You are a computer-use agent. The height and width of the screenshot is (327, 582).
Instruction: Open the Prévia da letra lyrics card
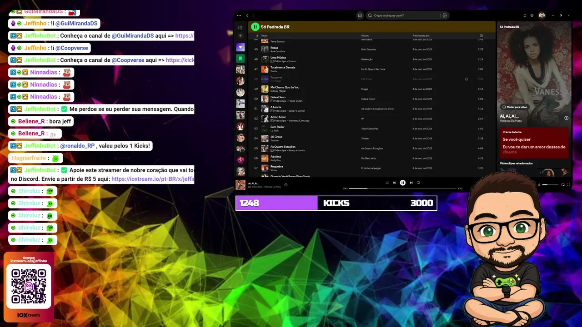point(534,143)
